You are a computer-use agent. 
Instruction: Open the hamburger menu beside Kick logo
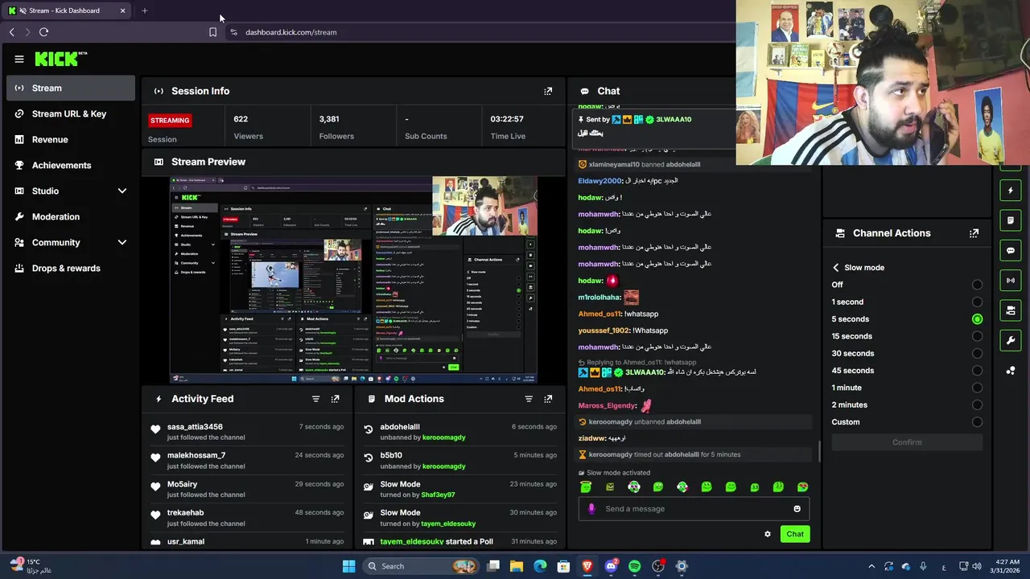pyautogui.click(x=19, y=59)
